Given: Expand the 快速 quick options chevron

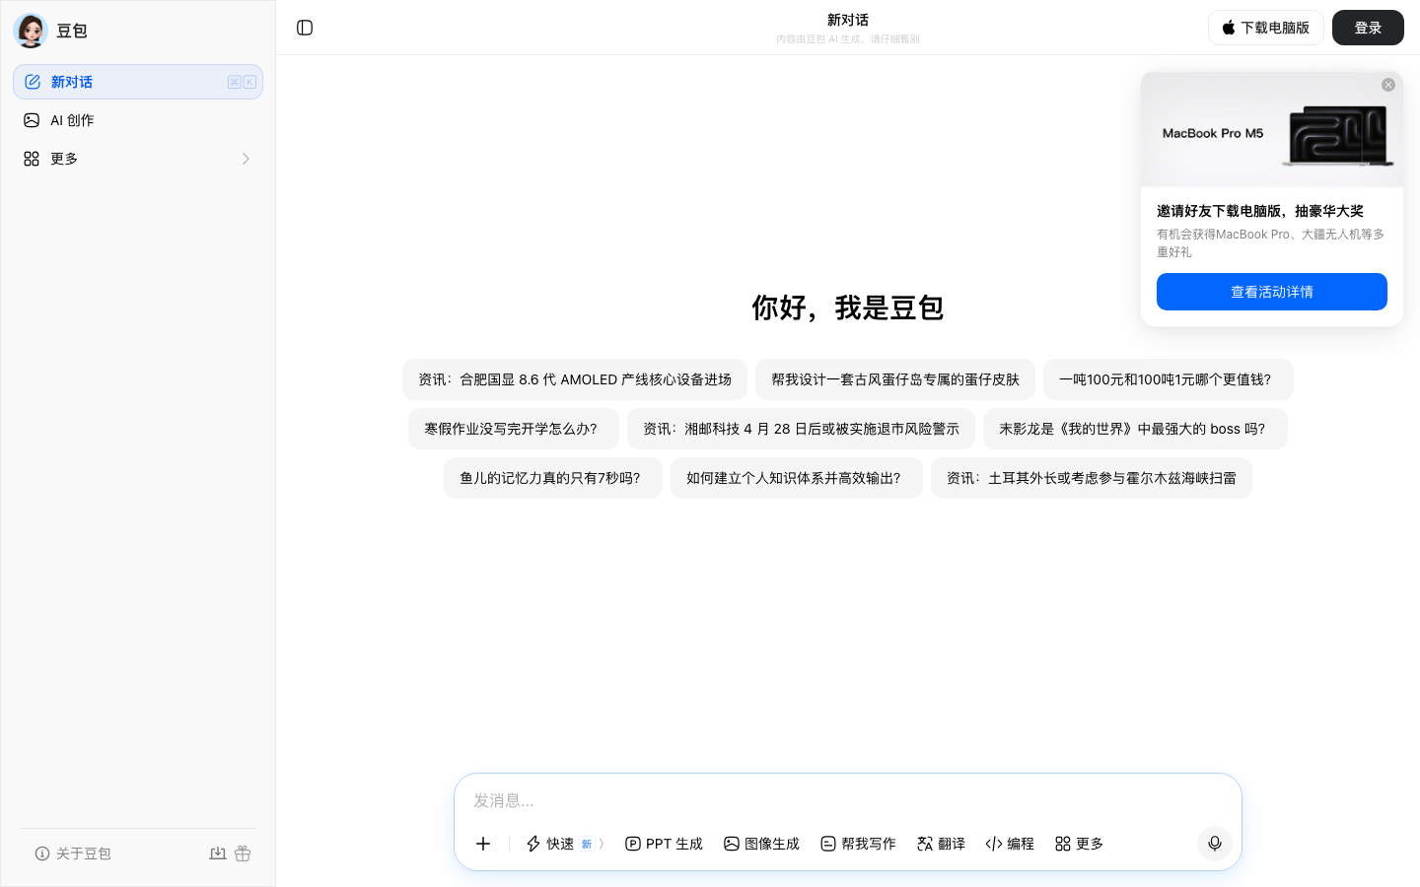Looking at the screenshot, I should point(602,844).
